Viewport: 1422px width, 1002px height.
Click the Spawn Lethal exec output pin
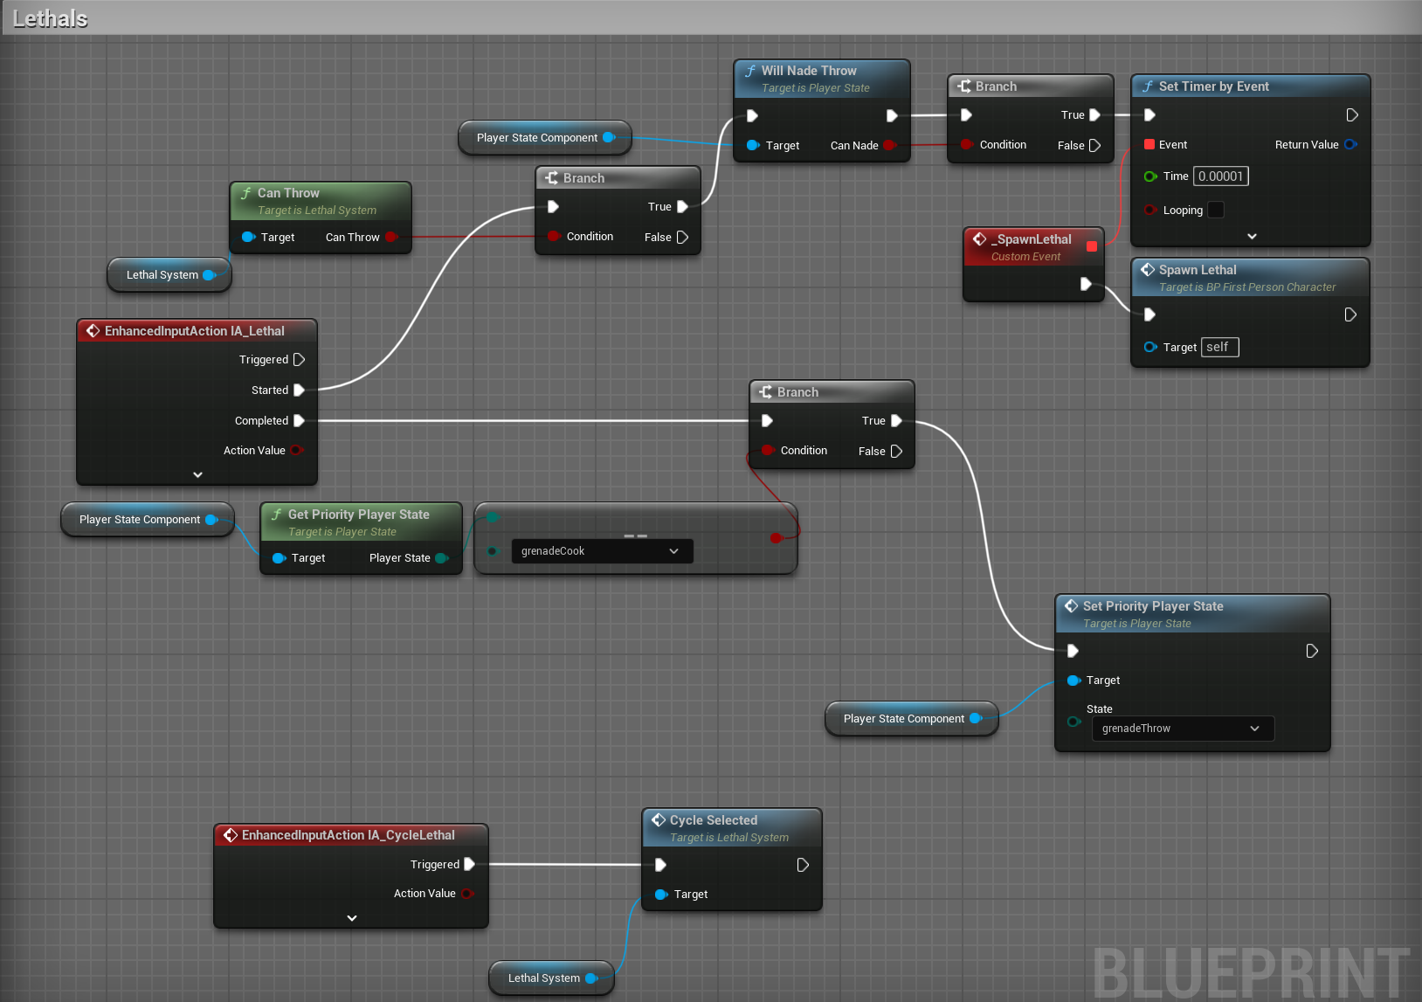point(1350,314)
